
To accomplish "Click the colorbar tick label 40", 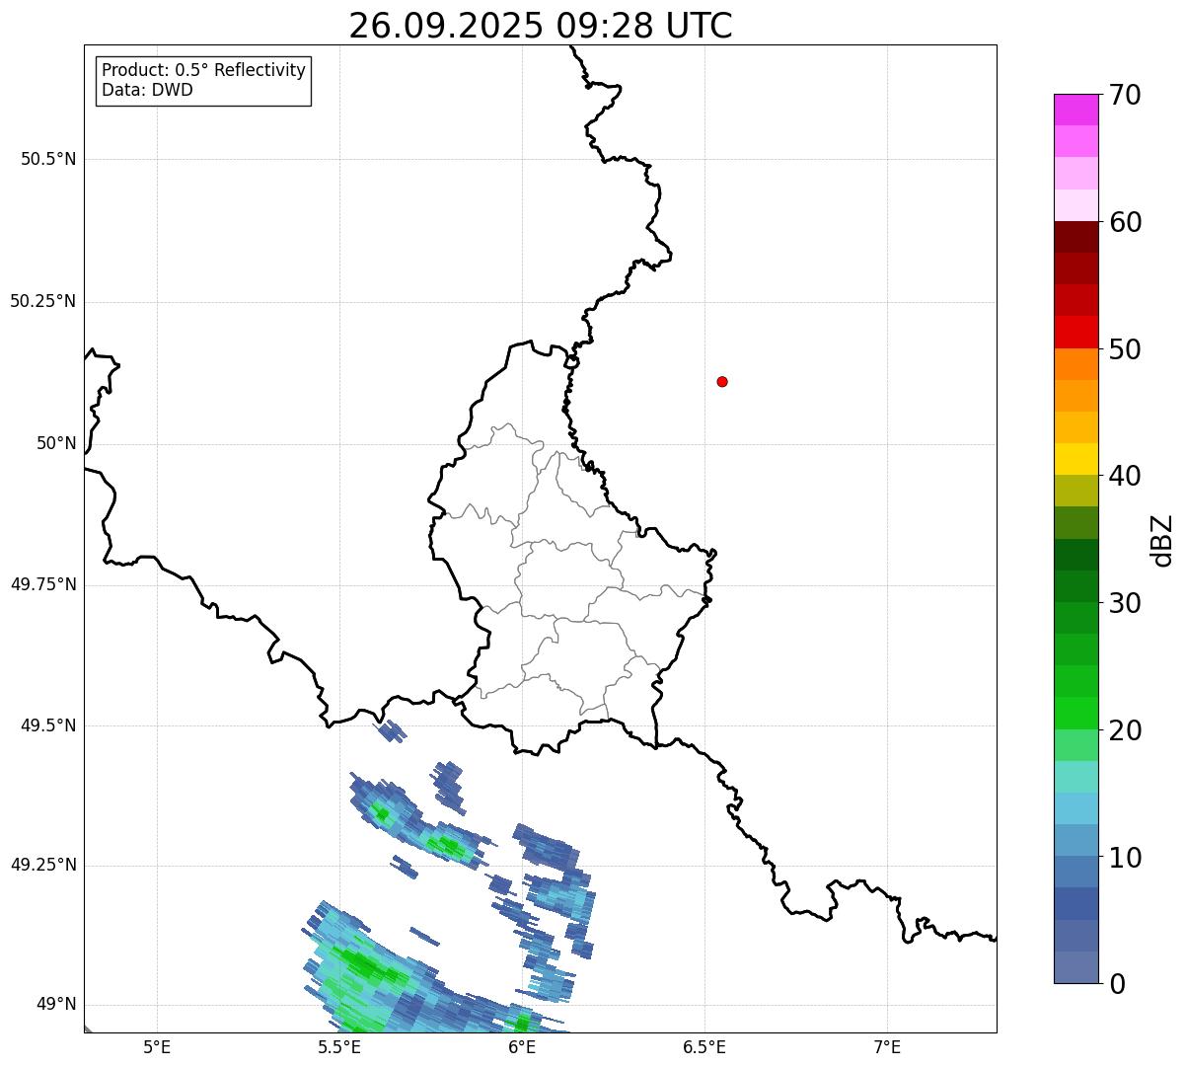I will pos(1125,476).
